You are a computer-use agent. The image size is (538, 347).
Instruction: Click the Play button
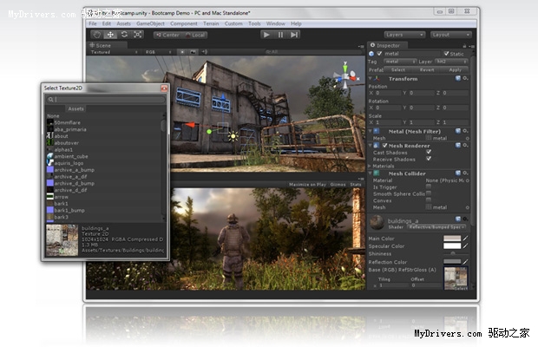266,35
